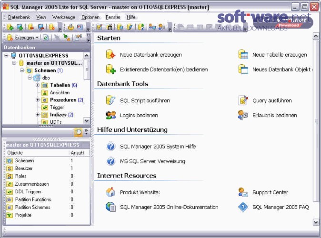
Task: Open the Erzeugen dropdown arrow
Action: [x=37, y=38]
